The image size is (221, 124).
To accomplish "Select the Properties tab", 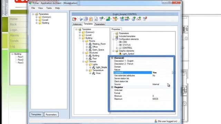I will 116,29.
